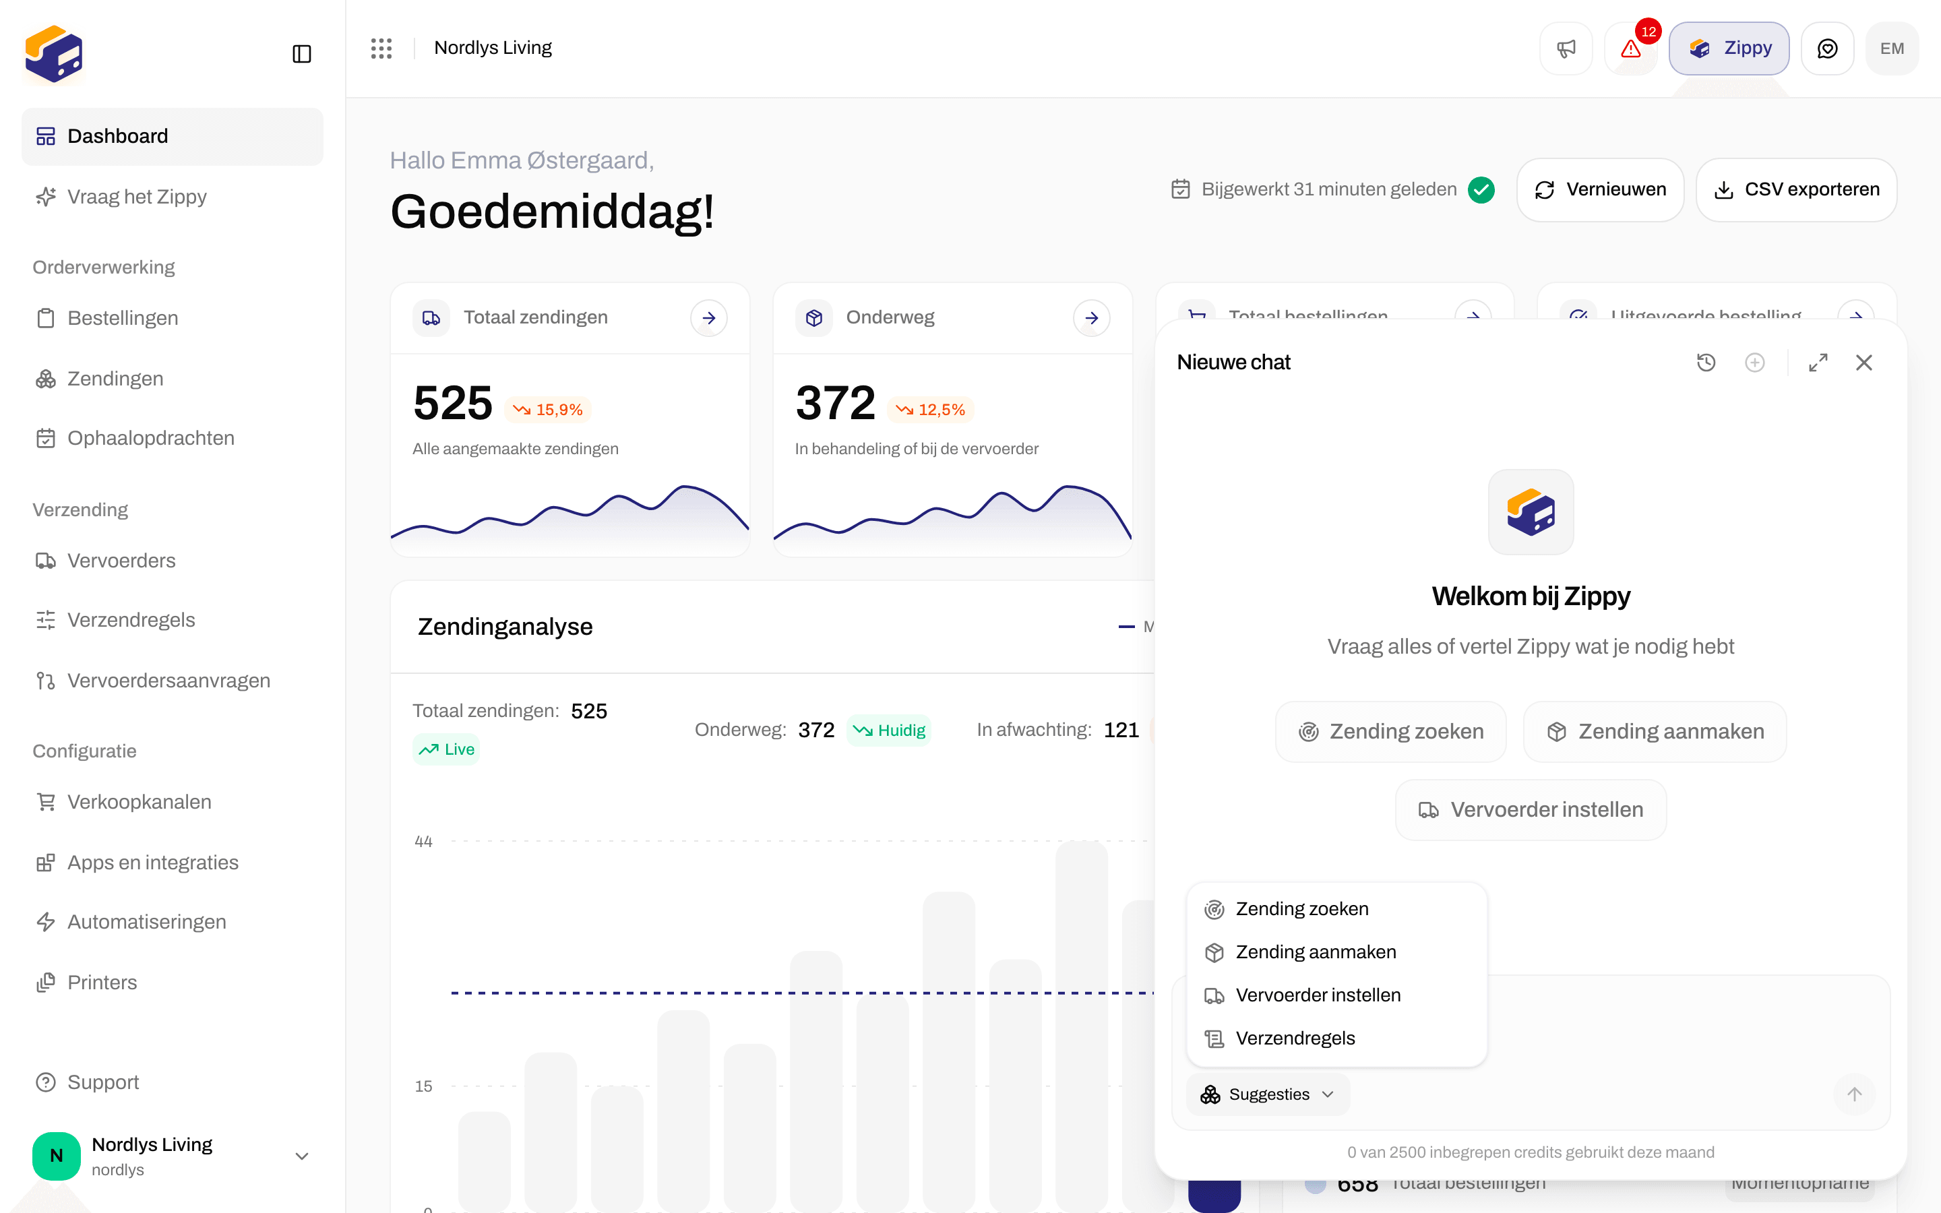Open the EM user avatar menu
Screen dimensions: 1941x1213
tap(1892, 49)
